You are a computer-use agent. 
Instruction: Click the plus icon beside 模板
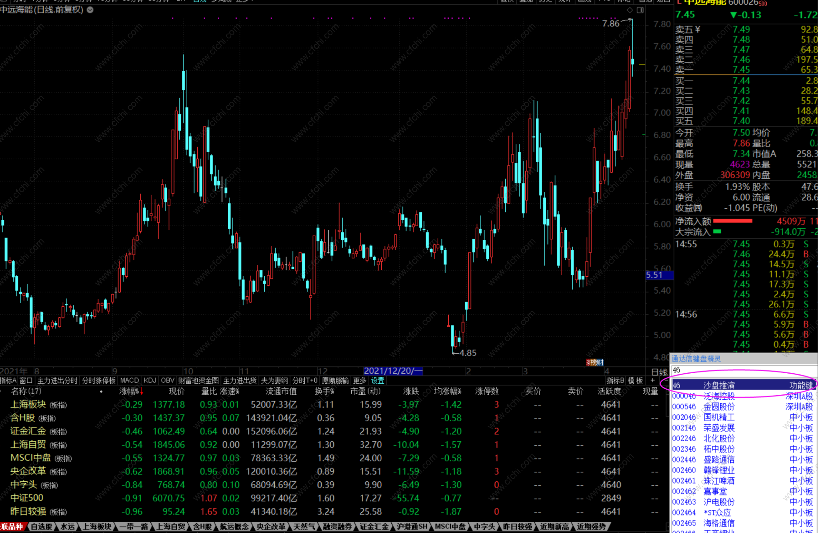(652, 380)
